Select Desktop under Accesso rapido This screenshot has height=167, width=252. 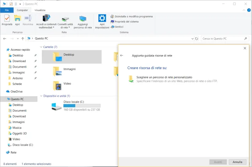coord(16,55)
